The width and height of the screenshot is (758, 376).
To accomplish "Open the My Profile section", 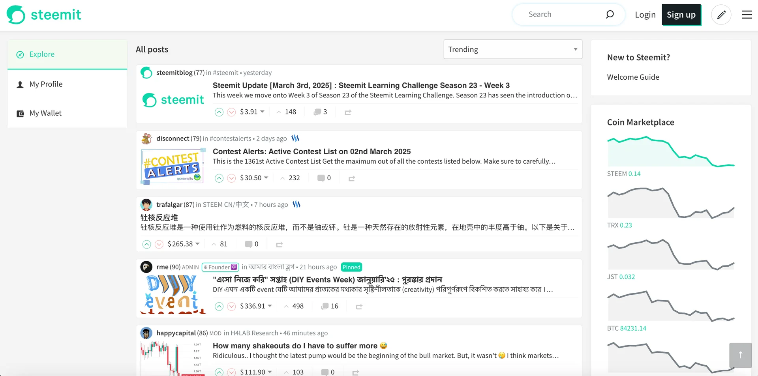I will 46,84.
